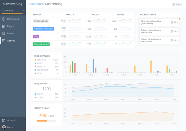Viewport: 186px width, 131px height.
Task: Select the Indexable Redirects segment tag
Action: [x=43, y=29]
